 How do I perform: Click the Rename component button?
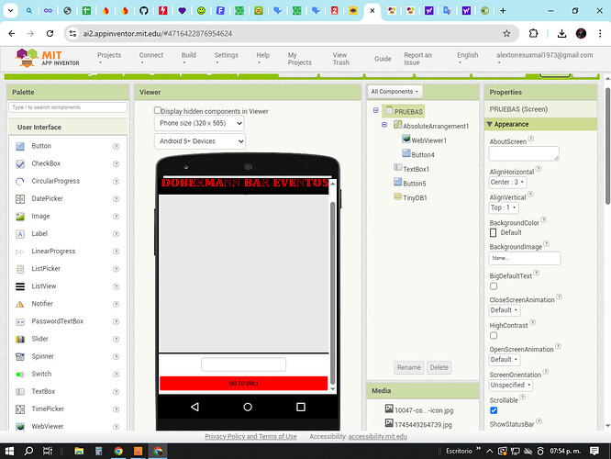click(409, 367)
